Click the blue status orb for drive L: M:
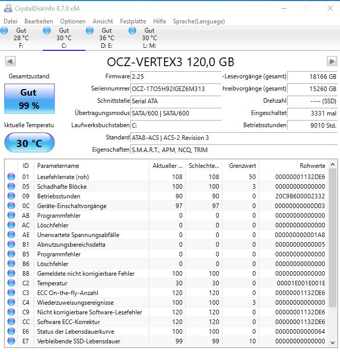Screen dimensions: 340x352 pos(132,31)
